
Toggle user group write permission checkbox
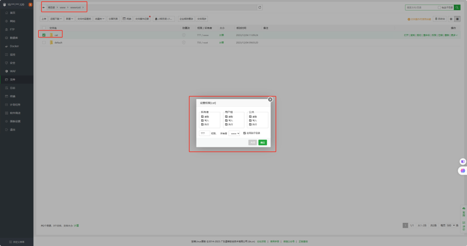[x=226, y=120]
